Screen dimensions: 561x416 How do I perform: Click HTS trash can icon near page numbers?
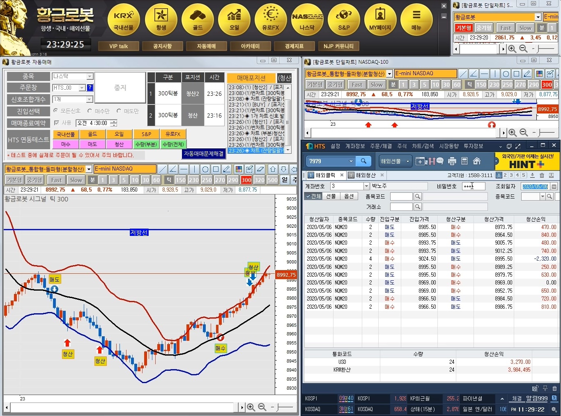coord(542,175)
